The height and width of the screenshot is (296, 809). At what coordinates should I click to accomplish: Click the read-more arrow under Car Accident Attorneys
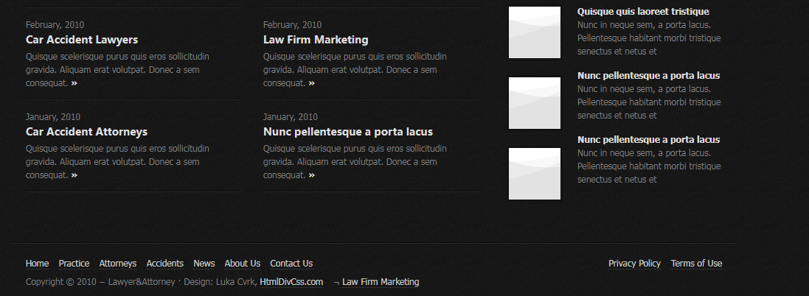(74, 175)
